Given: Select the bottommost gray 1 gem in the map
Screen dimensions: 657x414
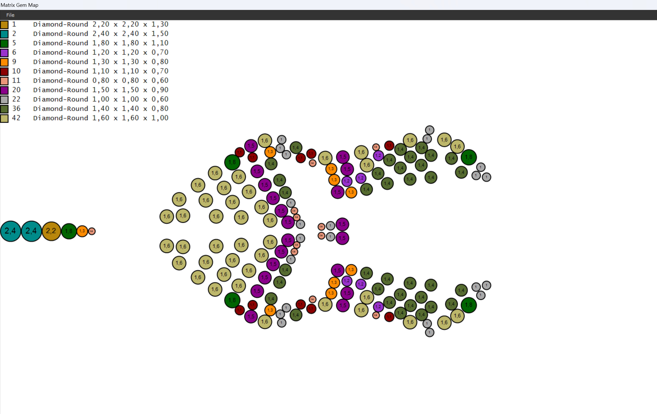Looking at the screenshot, I should (429, 332).
